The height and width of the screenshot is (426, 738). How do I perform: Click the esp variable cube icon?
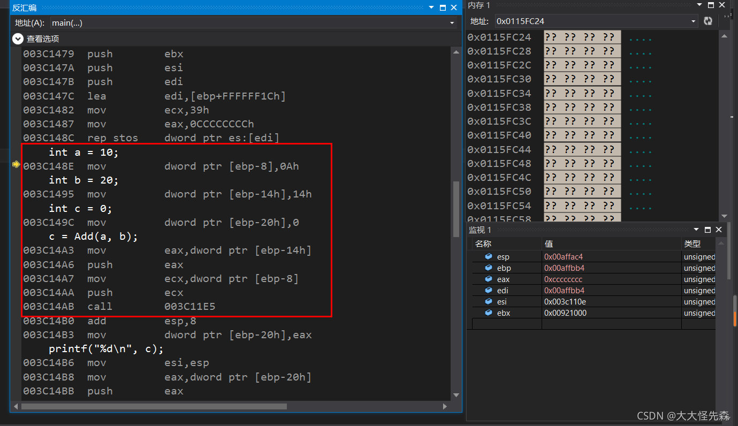tap(488, 257)
